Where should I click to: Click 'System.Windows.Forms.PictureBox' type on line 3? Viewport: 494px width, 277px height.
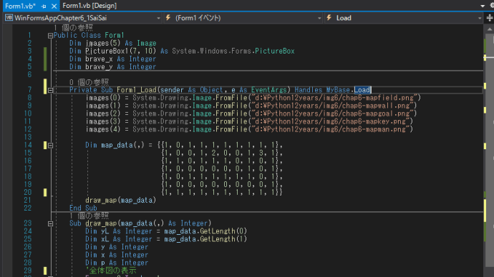point(233,51)
